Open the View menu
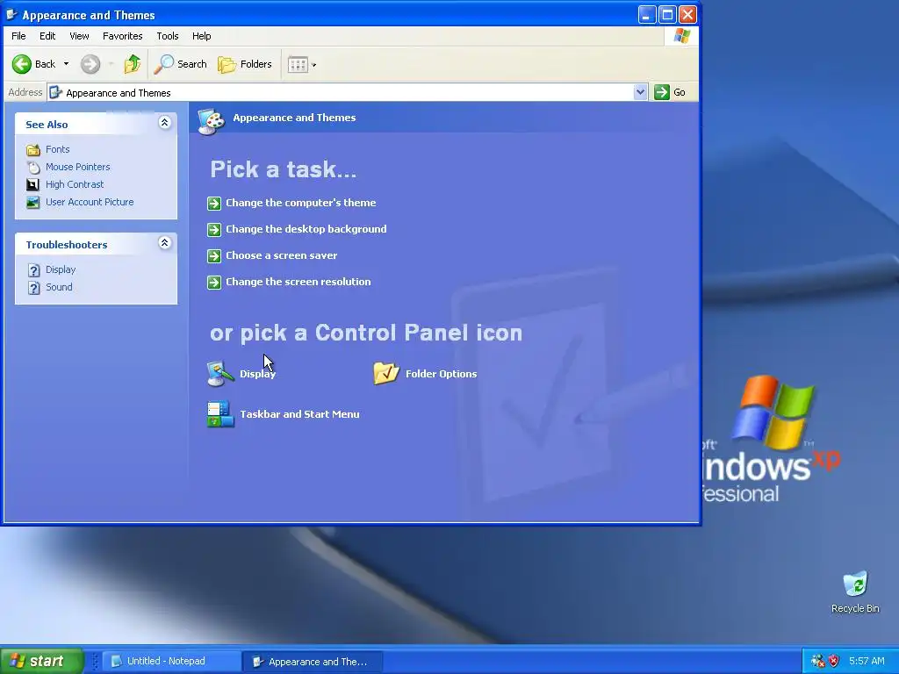 pos(79,36)
